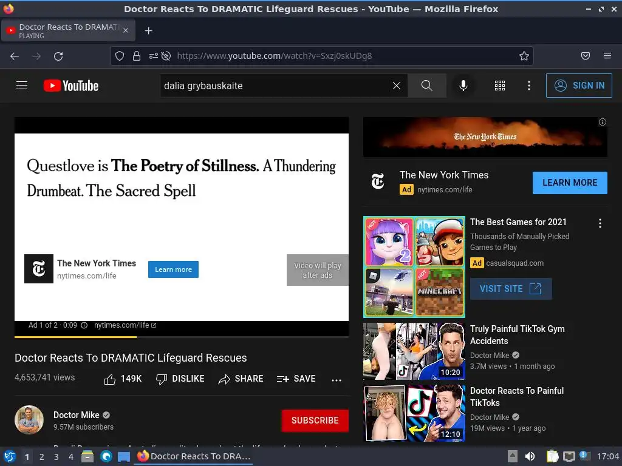
Task: Click VISIT SITE for casualsquad.com
Action: click(510, 289)
